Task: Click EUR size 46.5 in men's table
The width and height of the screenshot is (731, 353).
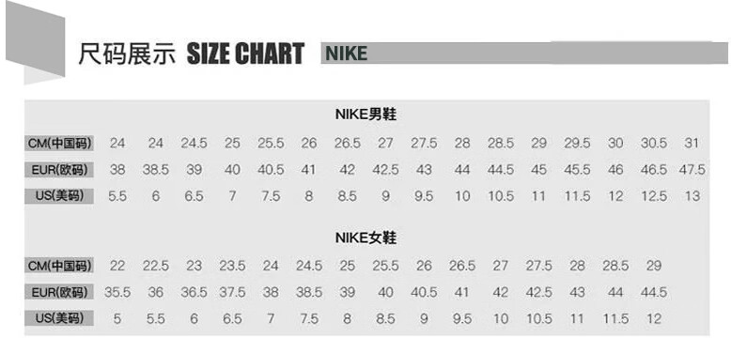Action: (654, 170)
